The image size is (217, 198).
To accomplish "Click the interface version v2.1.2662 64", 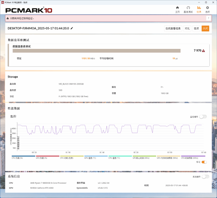I will click(104, 183).
